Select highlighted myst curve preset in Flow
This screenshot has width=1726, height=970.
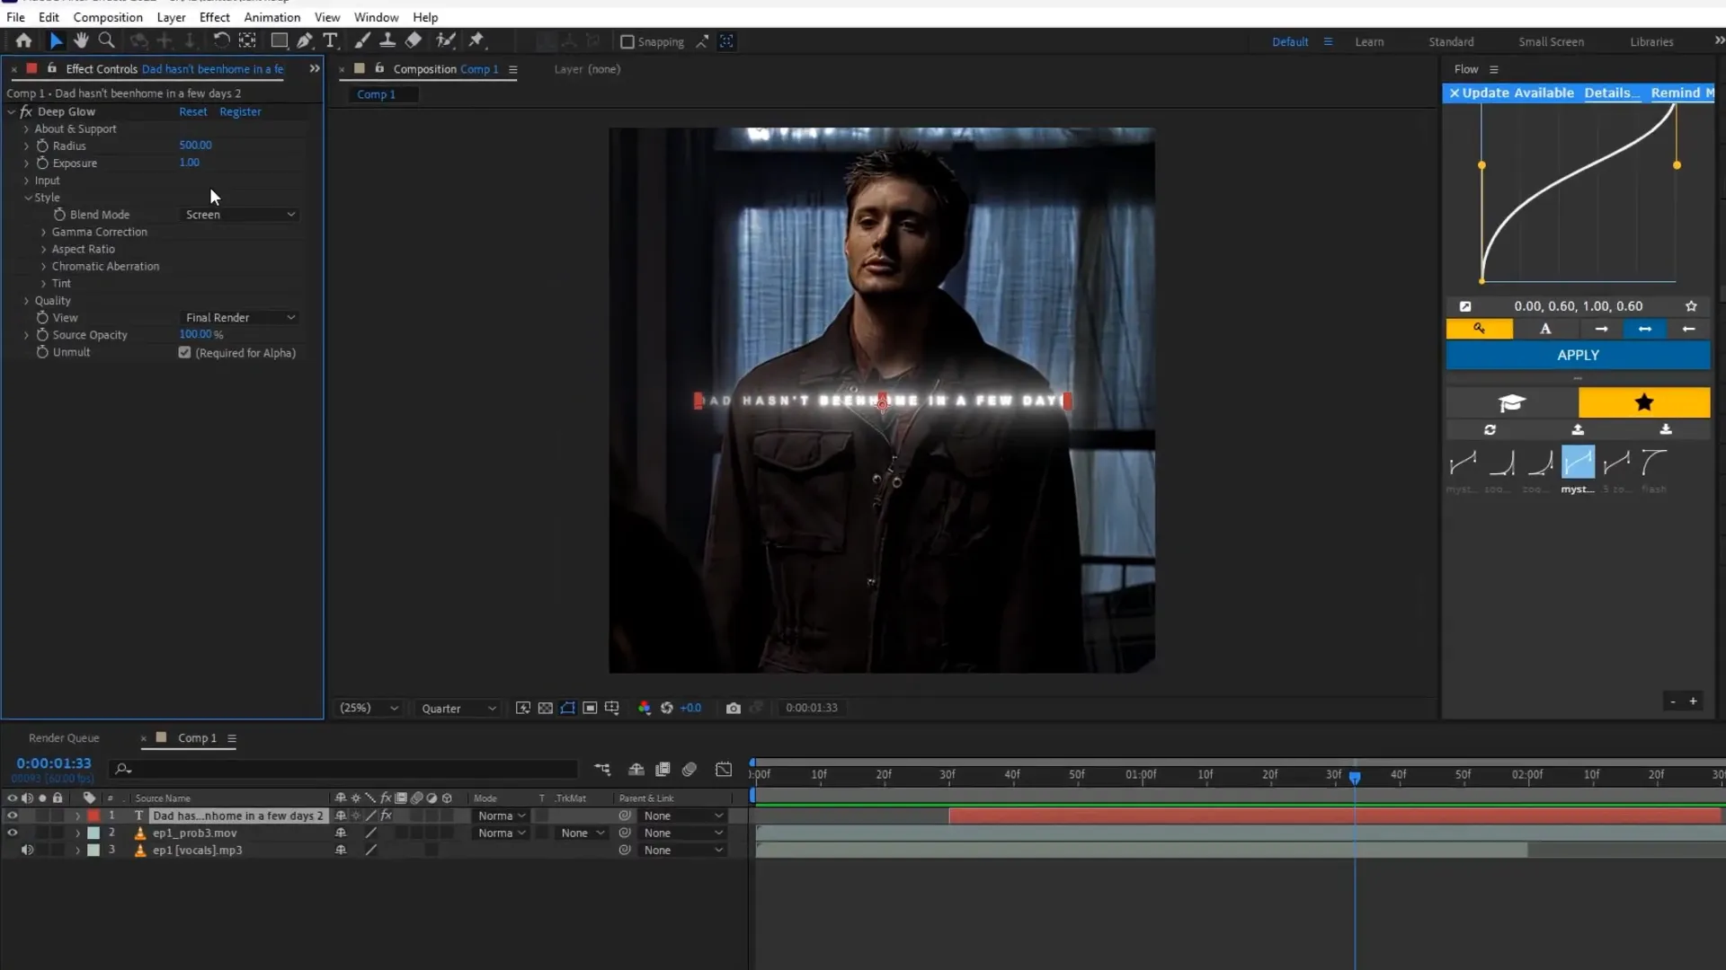pos(1578,463)
